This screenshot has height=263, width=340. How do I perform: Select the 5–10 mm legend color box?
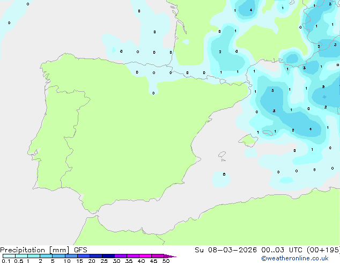click(x=58, y=256)
